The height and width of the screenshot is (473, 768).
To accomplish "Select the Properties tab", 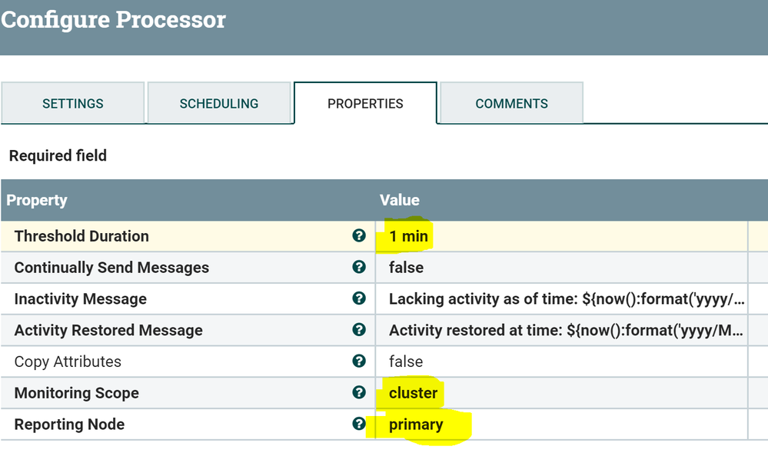I will click(365, 103).
